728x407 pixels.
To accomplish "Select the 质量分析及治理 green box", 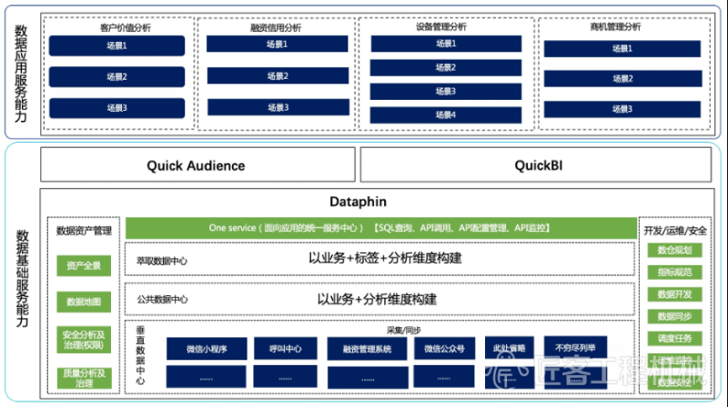I will click(x=84, y=378).
